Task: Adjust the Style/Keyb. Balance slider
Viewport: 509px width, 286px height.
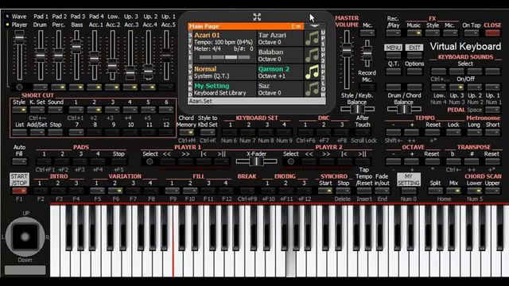Action: [357, 109]
